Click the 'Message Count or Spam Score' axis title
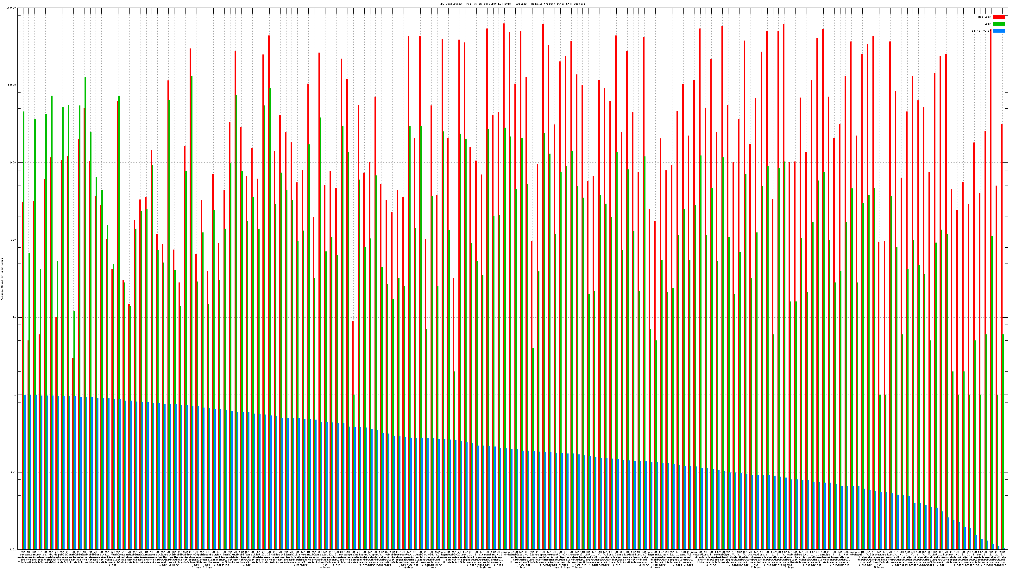Screen dimensions: 1013x570 pyautogui.click(x=2, y=279)
